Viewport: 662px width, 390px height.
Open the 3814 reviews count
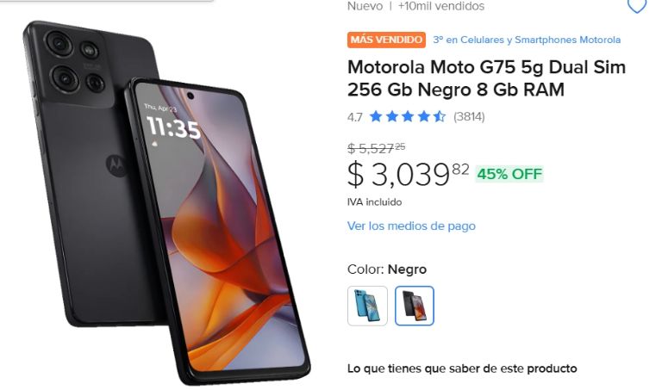click(x=469, y=117)
